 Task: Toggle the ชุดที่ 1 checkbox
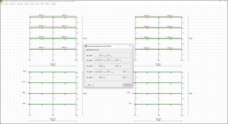click(x=88, y=56)
